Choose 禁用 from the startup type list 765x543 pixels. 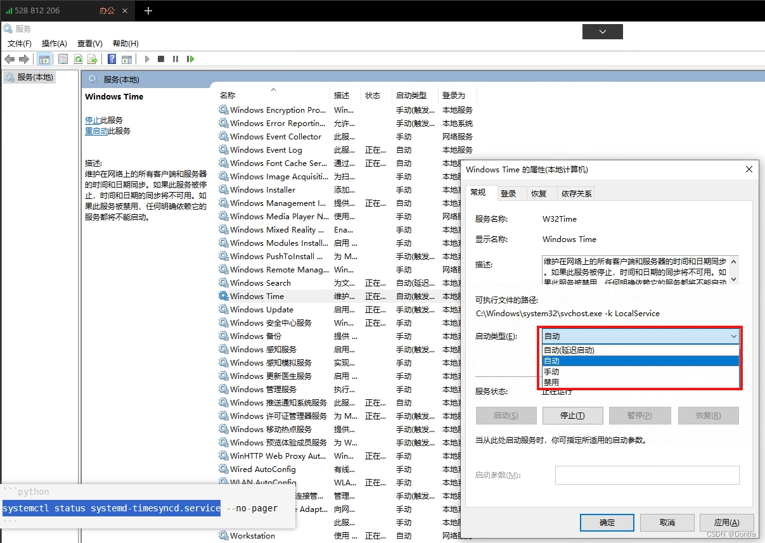pyautogui.click(x=641, y=382)
